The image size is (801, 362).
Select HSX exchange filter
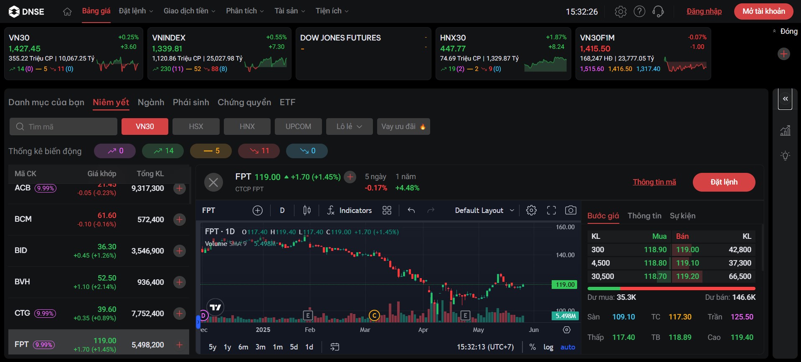(x=196, y=127)
